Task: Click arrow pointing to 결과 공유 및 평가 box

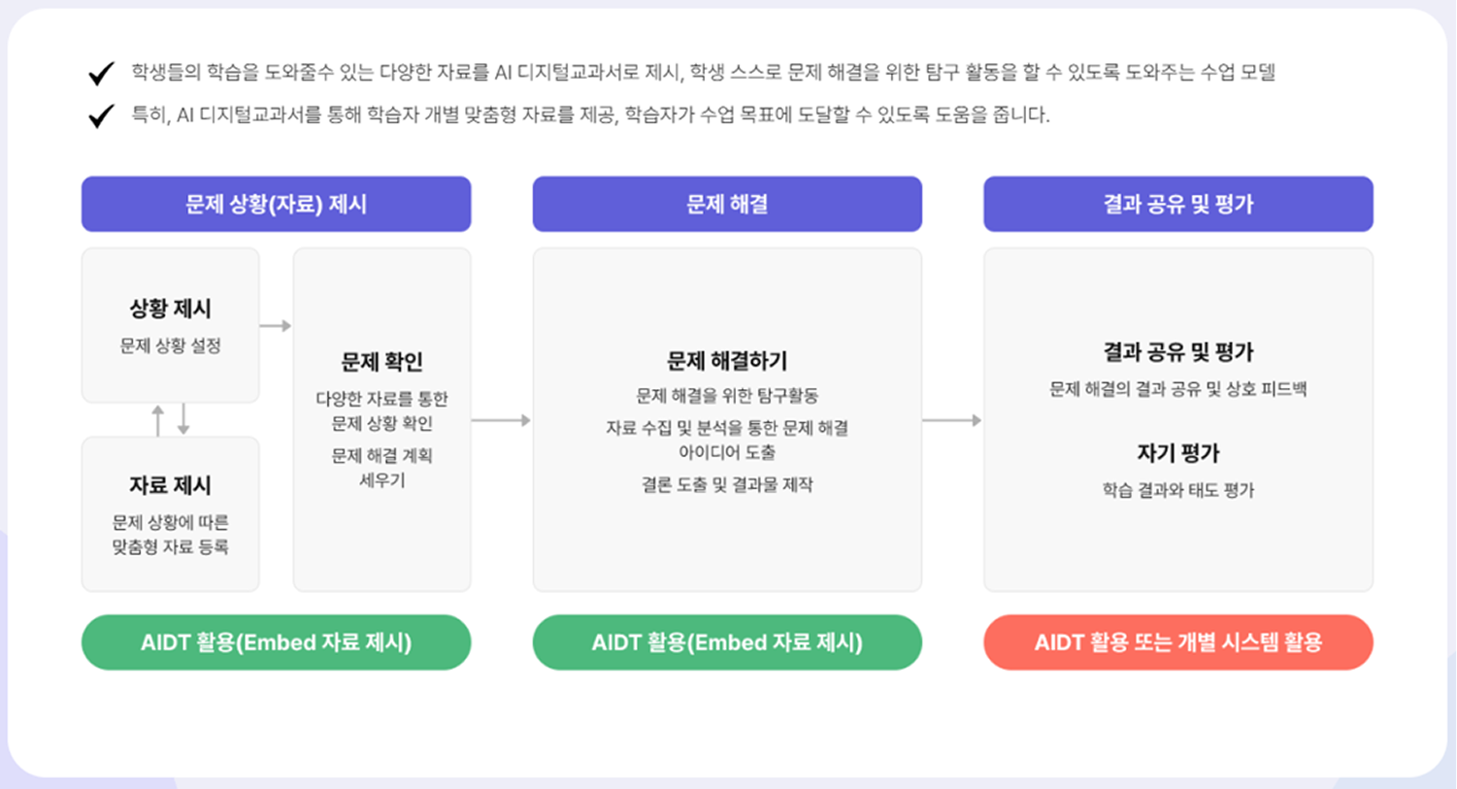Action: click(x=952, y=420)
